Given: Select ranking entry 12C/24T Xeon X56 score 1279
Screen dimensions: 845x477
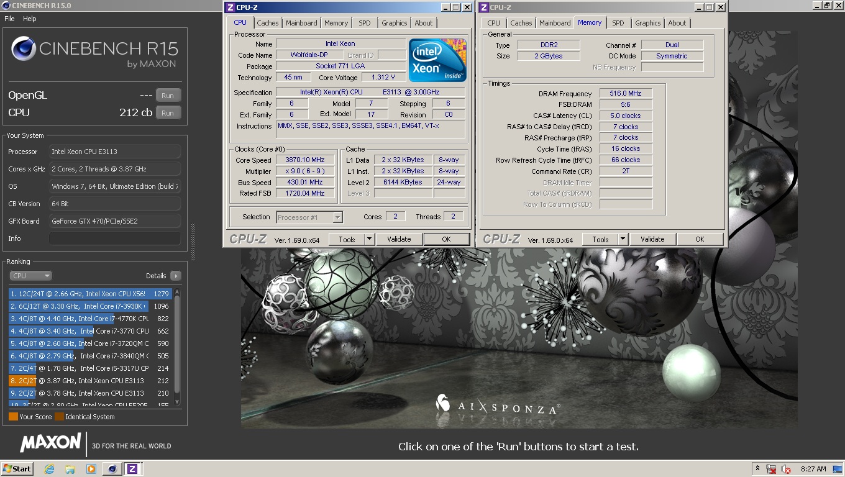Looking at the screenshot, I should pos(90,294).
